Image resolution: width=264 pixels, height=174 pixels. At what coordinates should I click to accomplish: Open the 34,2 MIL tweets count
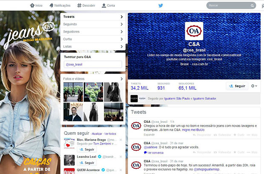[x=140, y=88]
